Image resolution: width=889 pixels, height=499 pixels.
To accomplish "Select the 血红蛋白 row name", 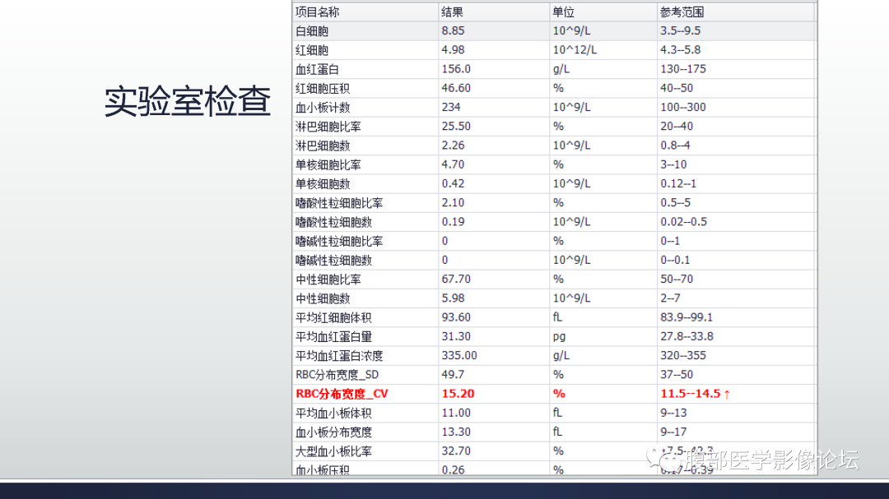I will 318,69.
